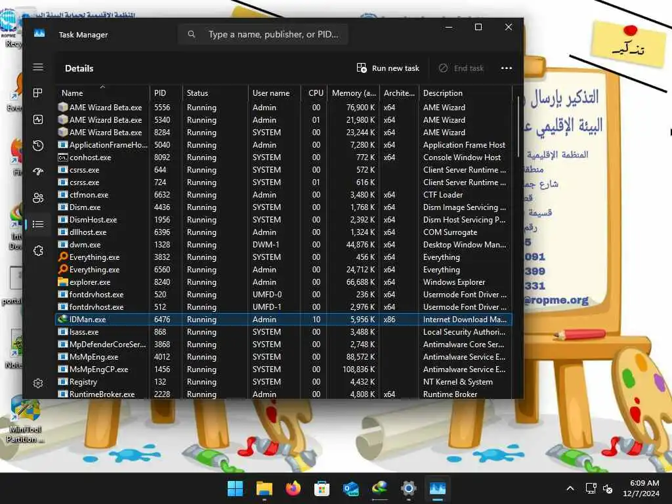Click the explorer.exe folder icon

point(63,282)
